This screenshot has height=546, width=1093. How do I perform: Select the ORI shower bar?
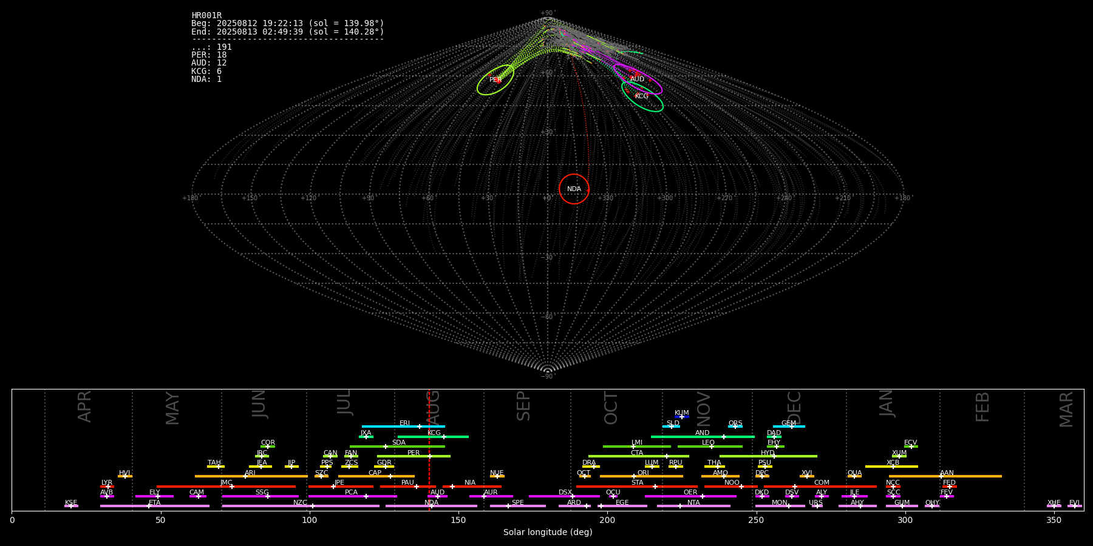point(642,476)
